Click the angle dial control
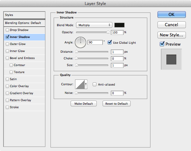 tap(80, 42)
